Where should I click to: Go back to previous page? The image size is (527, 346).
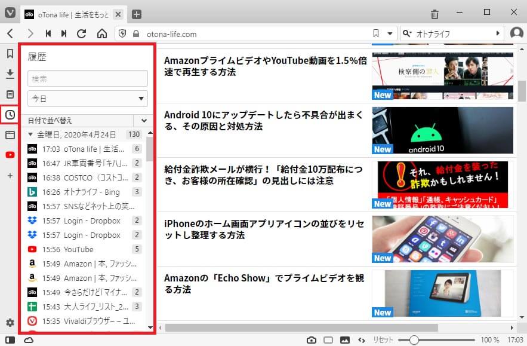pos(10,33)
